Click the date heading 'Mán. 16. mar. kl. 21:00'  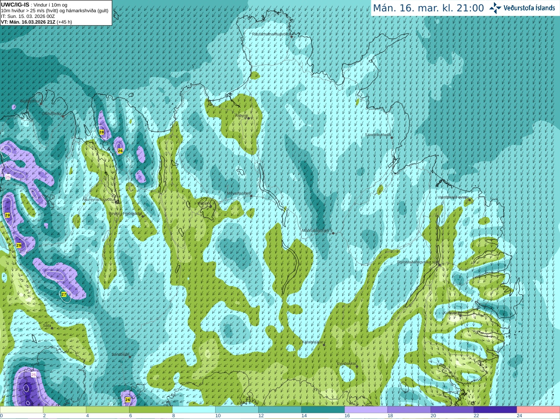(428, 8)
